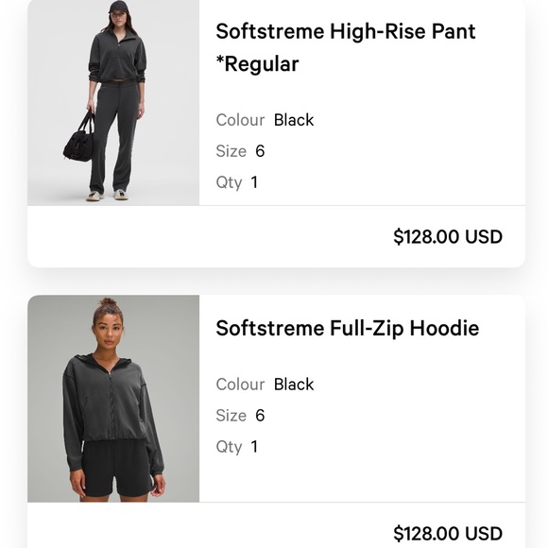Select the hoodie Colour Black text
This screenshot has height=548, width=548.
coord(265,385)
